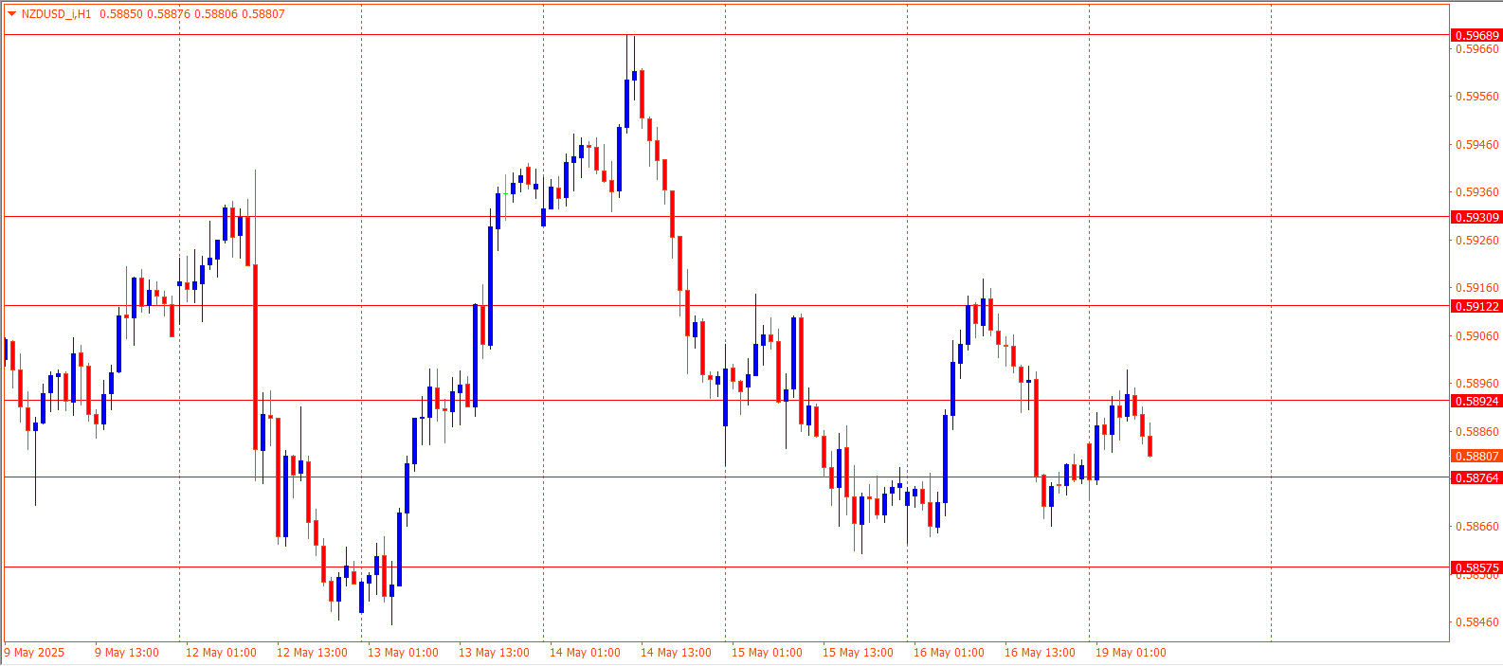The height and width of the screenshot is (666, 1503).
Task: Click the 16 May 01:00 time label
Action: 949,653
